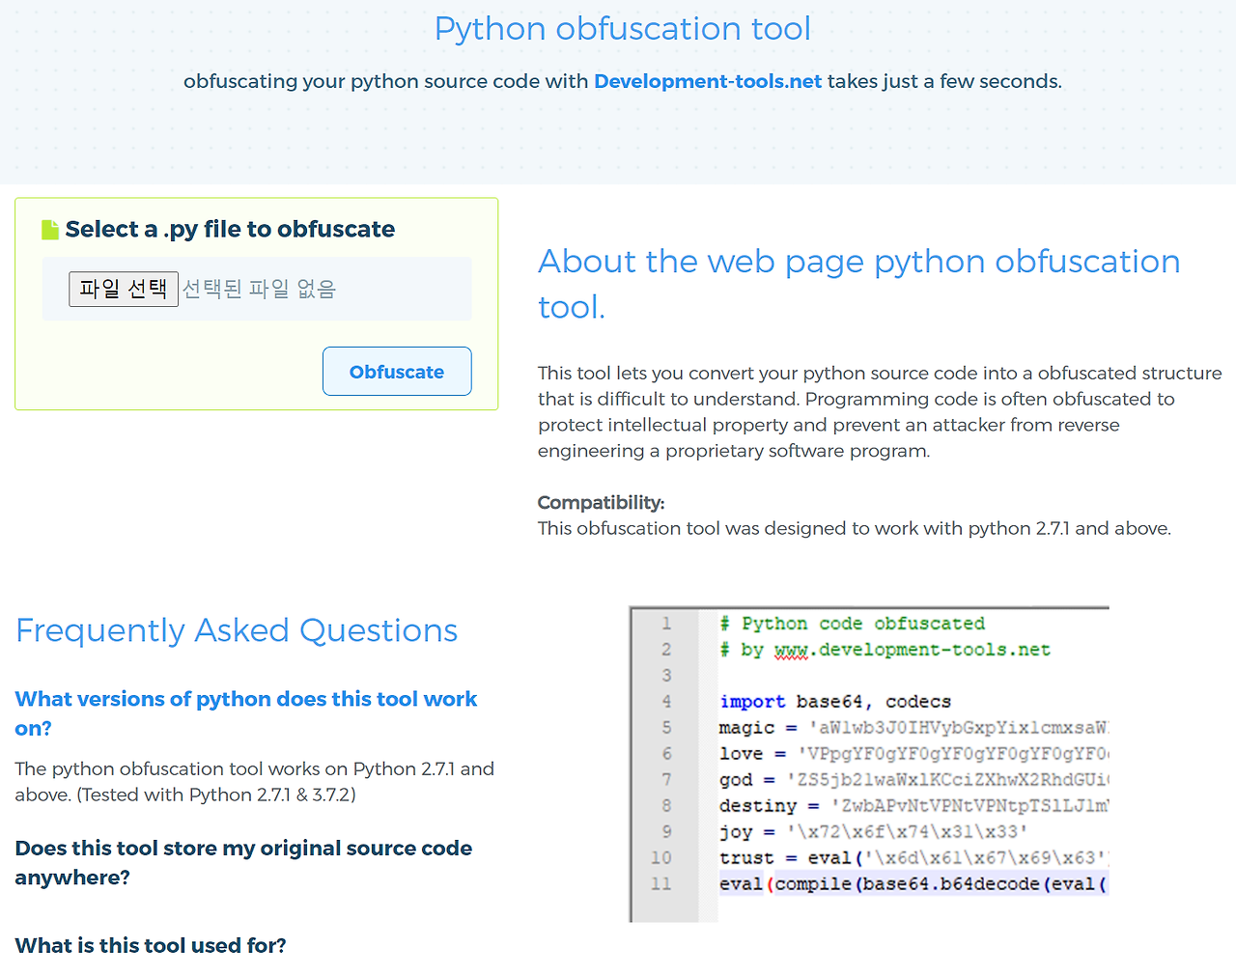The image size is (1236, 976).
Task: Open the Development-tools.net link
Action: pos(708,81)
